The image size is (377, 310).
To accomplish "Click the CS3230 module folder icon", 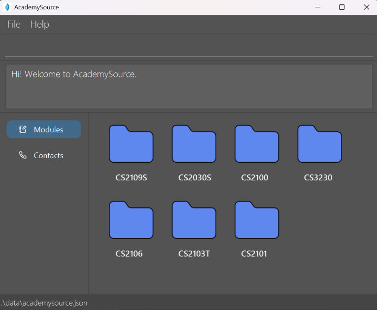I will (319, 144).
